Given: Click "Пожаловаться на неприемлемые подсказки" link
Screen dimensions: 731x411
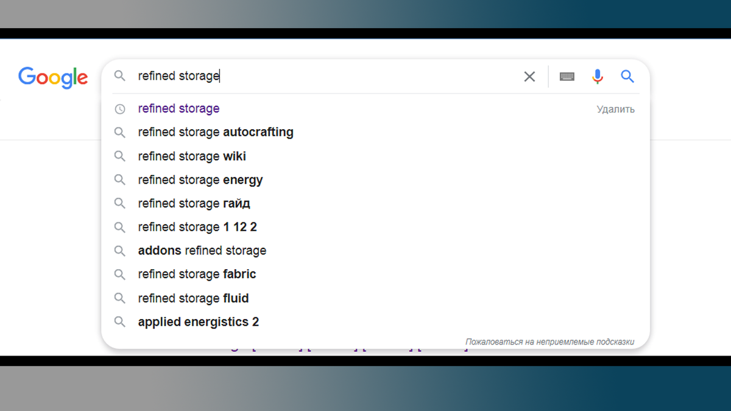Looking at the screenshot, I should tap(549, 342).
